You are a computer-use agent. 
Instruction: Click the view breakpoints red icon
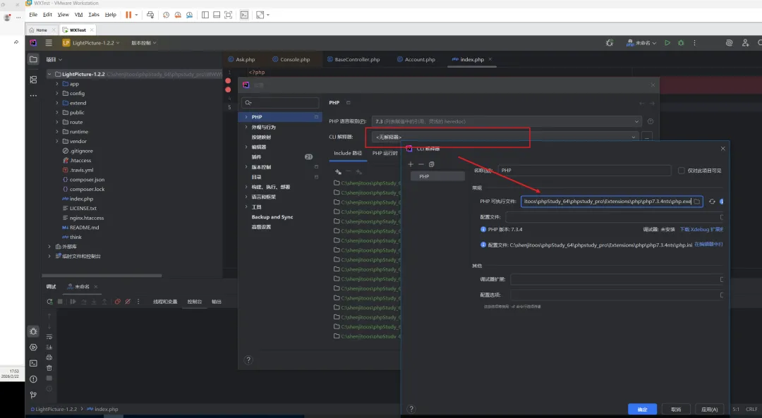click(117, 302)
